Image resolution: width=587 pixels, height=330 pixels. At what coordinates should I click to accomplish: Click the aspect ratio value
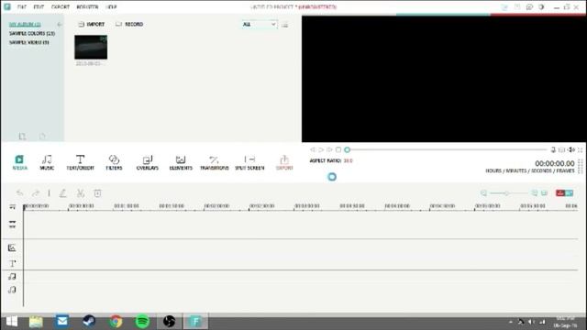349,160
